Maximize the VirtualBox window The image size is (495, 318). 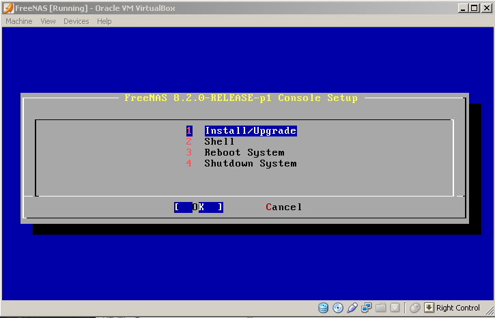474,8
